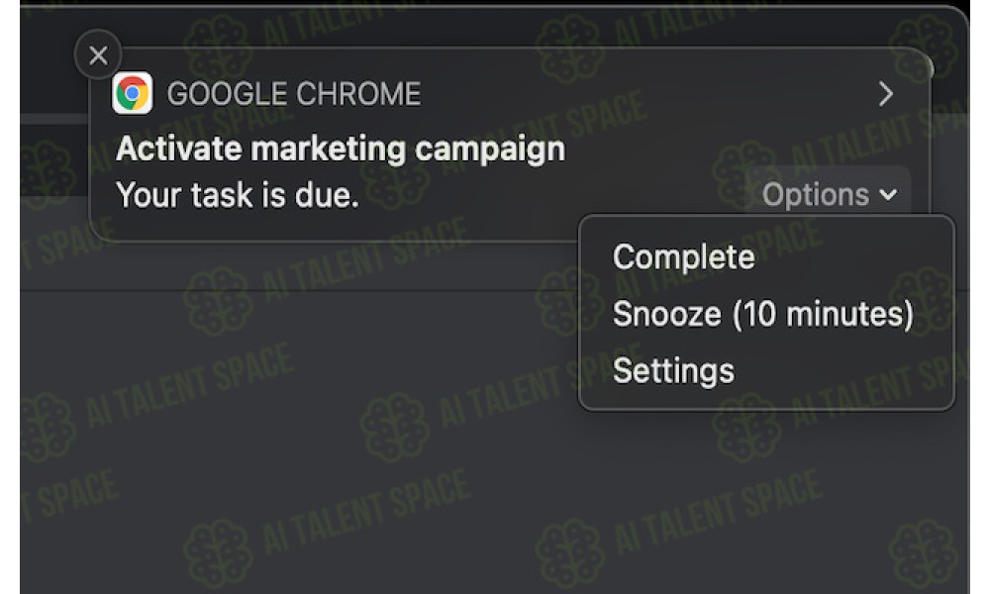The image size is (990, 594).
Task: Mark the marketing campaign task as Complete
Action: (x=683, y=257)
